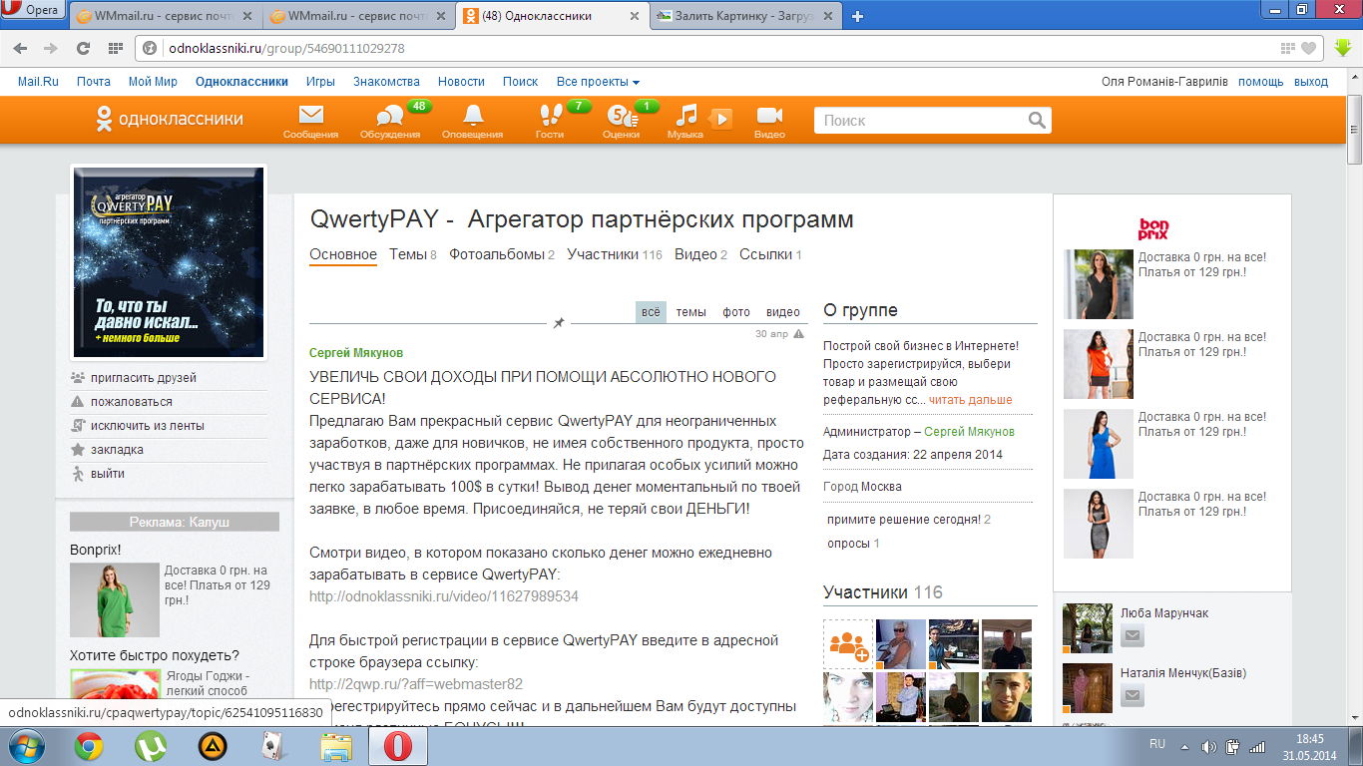Open the odnoklassniki video link in post
Screen dimensions: 1363x766
(x=444, y=596)
